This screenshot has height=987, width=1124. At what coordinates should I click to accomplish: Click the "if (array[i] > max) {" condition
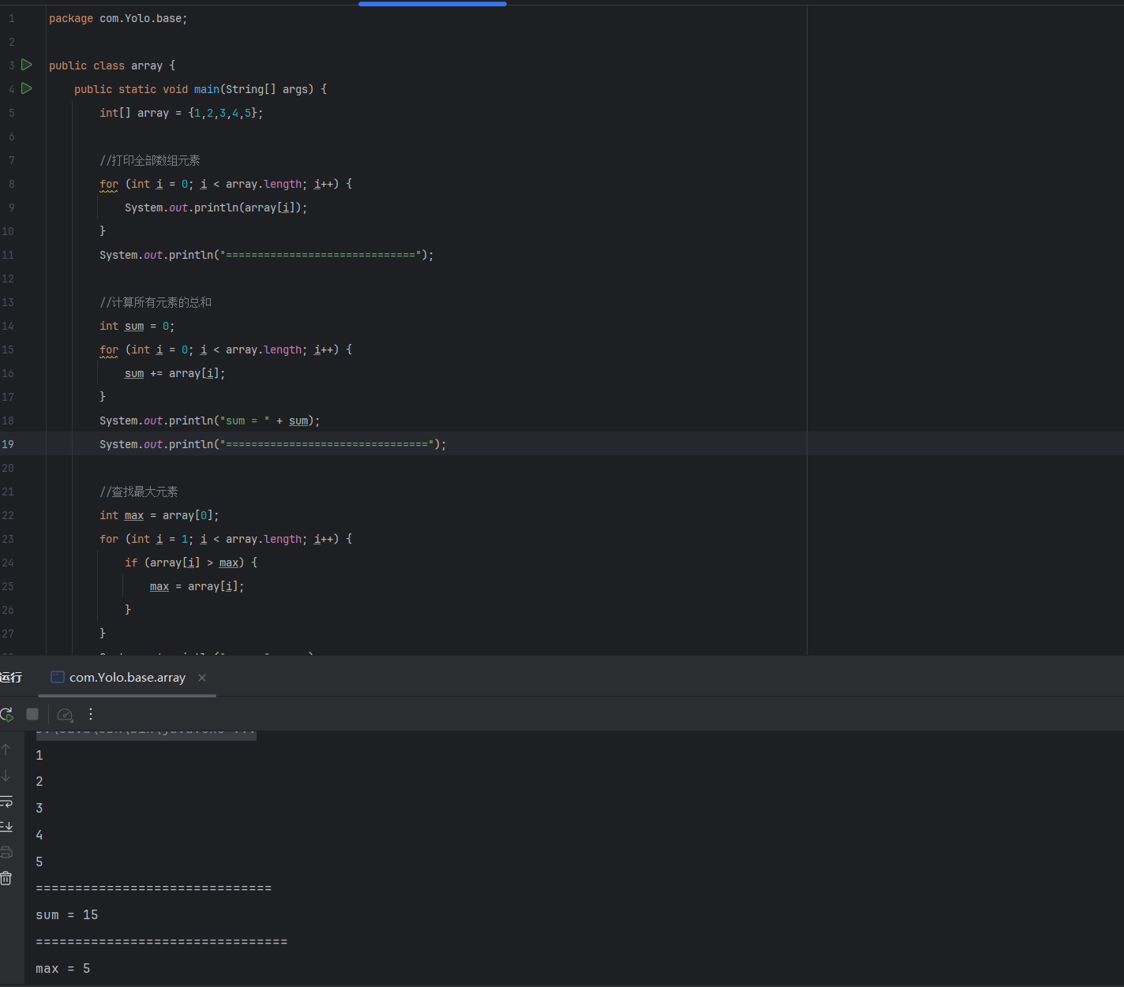coord(191,563)
